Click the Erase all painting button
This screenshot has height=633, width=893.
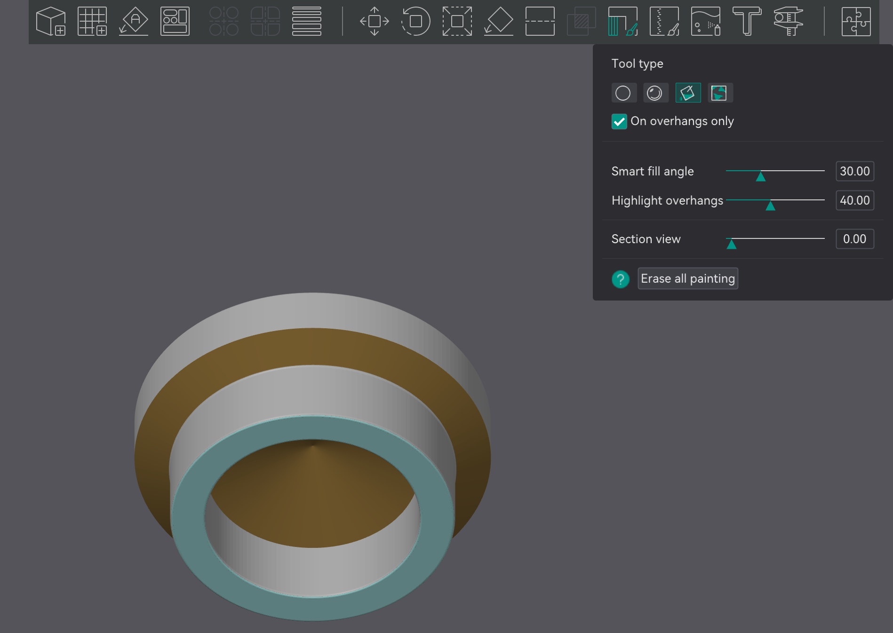(687, 278)
